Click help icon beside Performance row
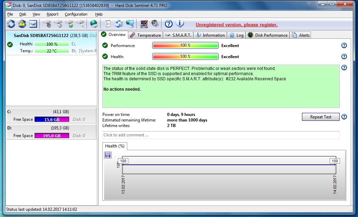 pyautogui.click(x=344, y=45)
